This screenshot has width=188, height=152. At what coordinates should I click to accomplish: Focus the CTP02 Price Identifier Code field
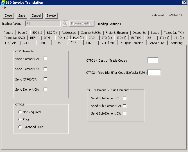point(154,73)
